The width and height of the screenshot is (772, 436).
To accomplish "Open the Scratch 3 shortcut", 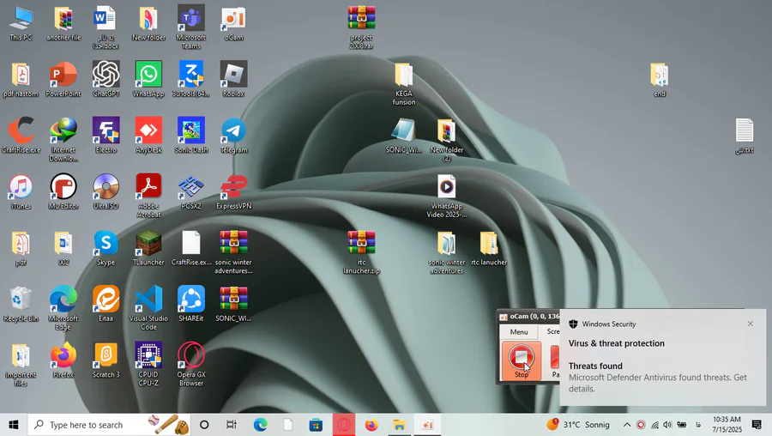I will click(x=106, y=360).
